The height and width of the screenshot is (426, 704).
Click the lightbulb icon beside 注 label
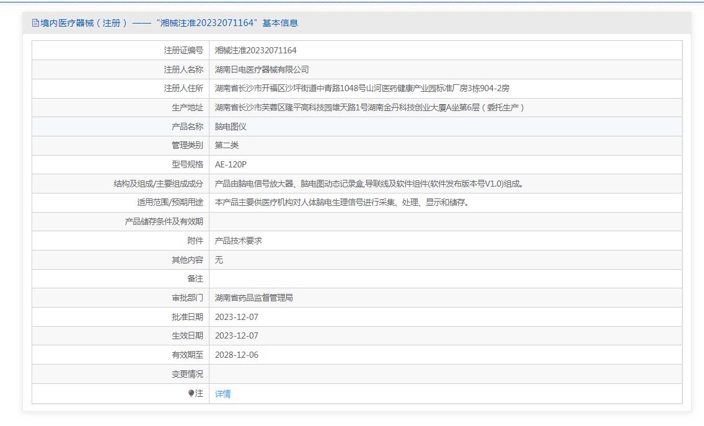click(191, 393)
